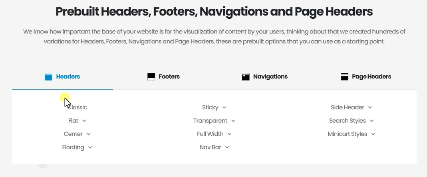Screen dimensions: 427x177
Task: Expand the Side Header chevron
Action: (370, 107)
